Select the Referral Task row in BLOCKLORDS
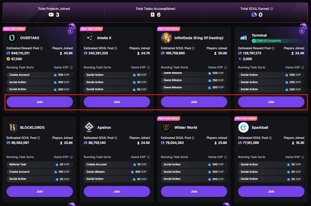This screenshot has width=311, height=206. coord(39,164)
